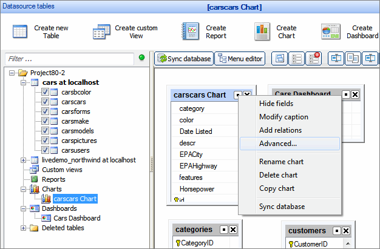The image size is (380, 249).
Task: Click the key icon beside CategoryID
Action: pos(178,243)
